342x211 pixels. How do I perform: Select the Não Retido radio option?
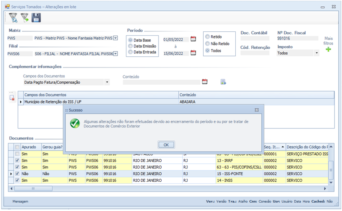click(207, 44)
